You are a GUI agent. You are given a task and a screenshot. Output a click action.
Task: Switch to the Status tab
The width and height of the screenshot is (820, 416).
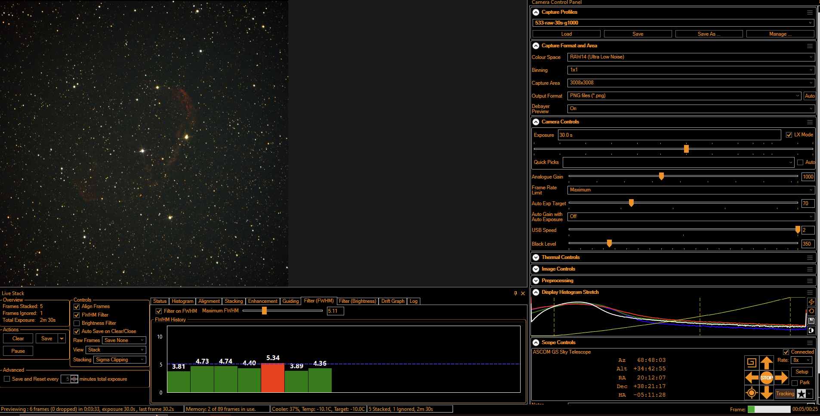[160, 301]
